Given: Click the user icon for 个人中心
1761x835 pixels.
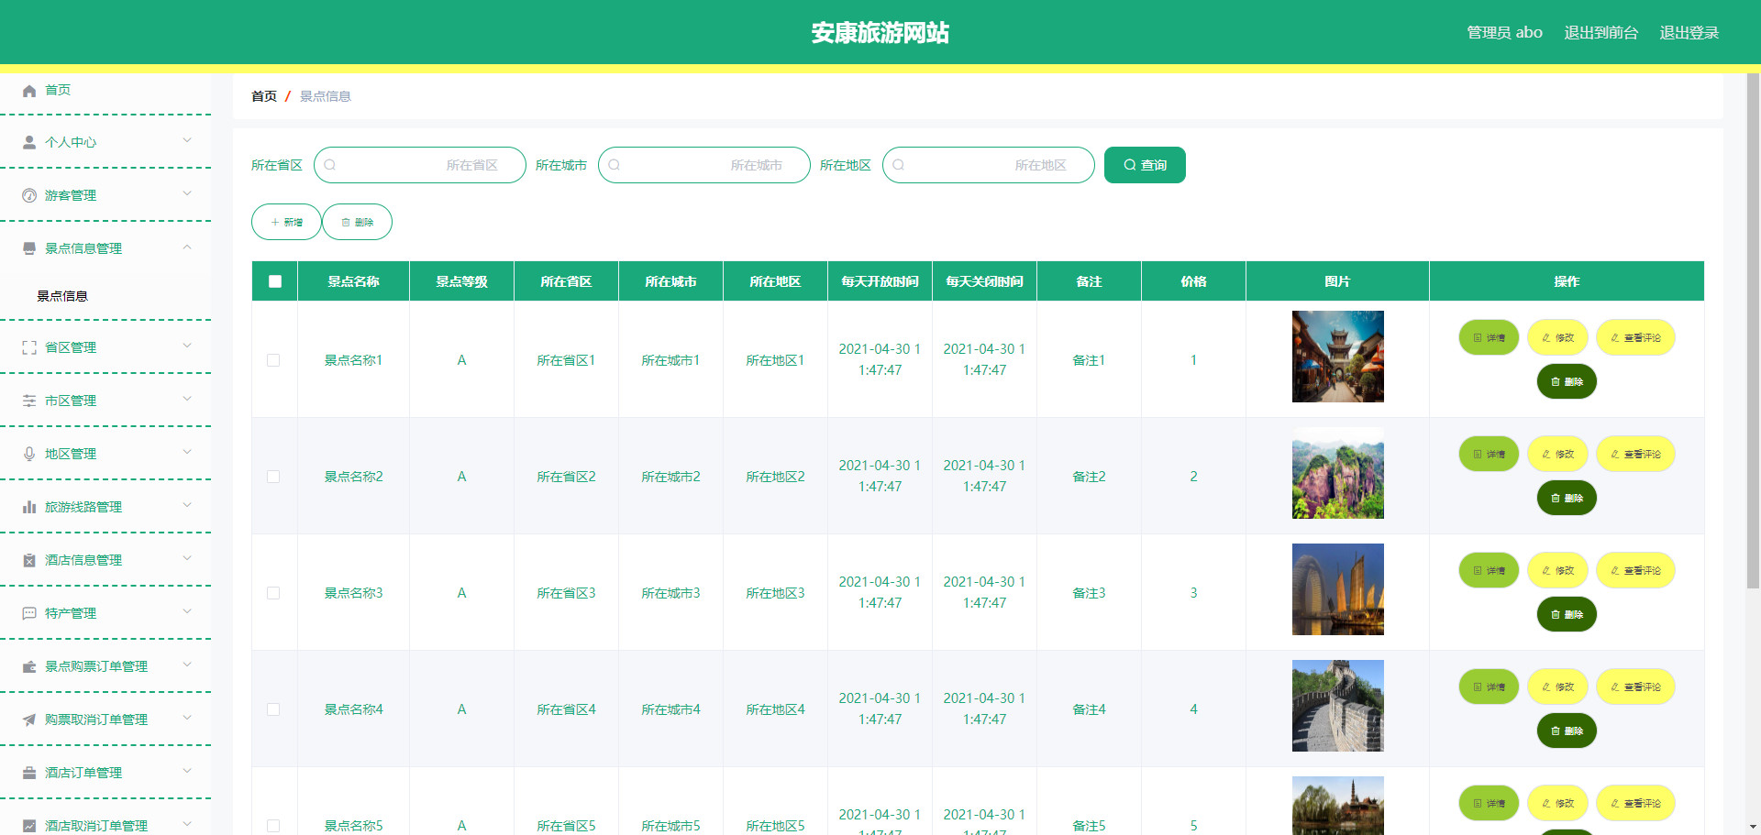Looking at the screenshot, I should click(x=29, y=142).
